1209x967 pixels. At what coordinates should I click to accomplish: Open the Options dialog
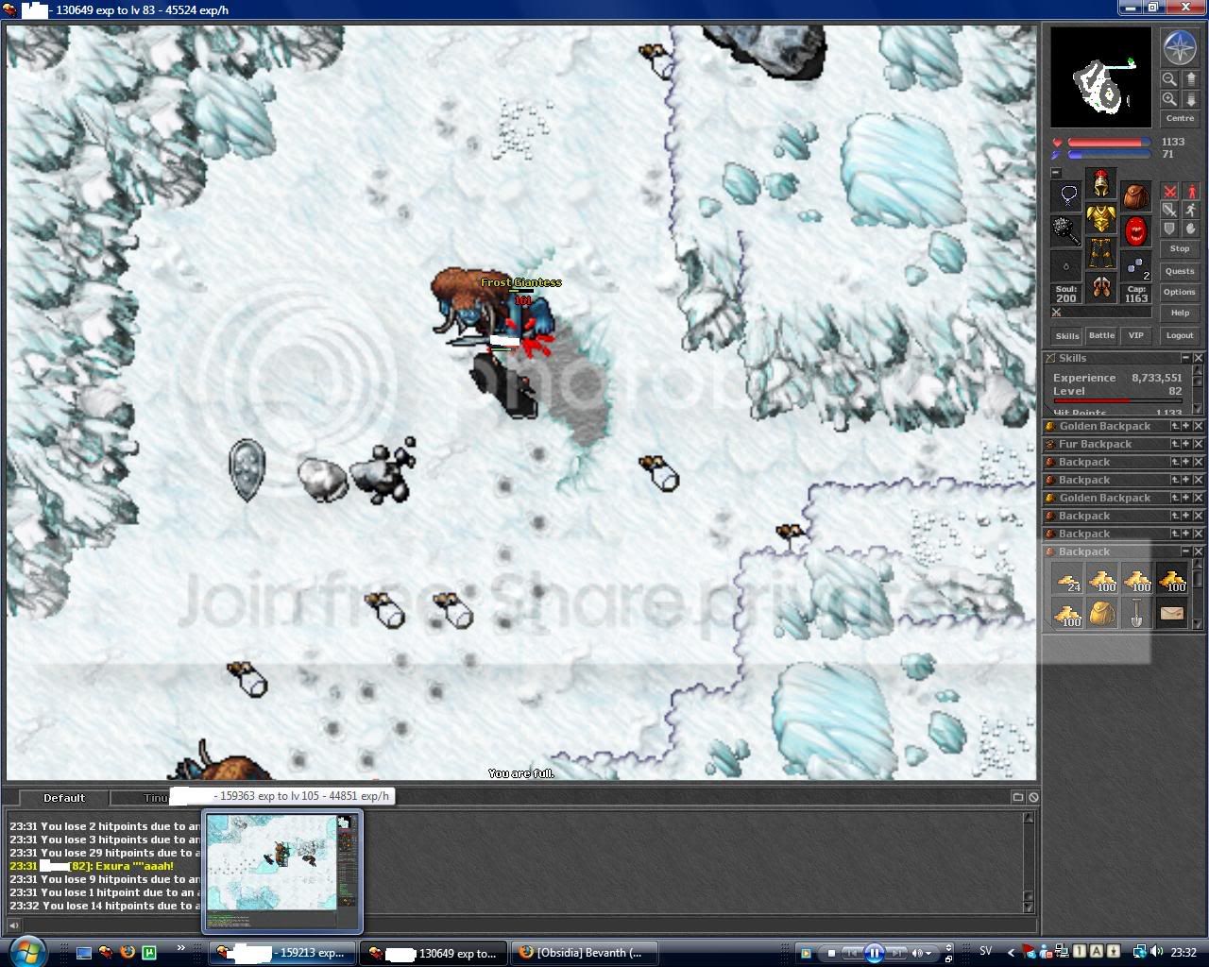(x=1180, y=292)
